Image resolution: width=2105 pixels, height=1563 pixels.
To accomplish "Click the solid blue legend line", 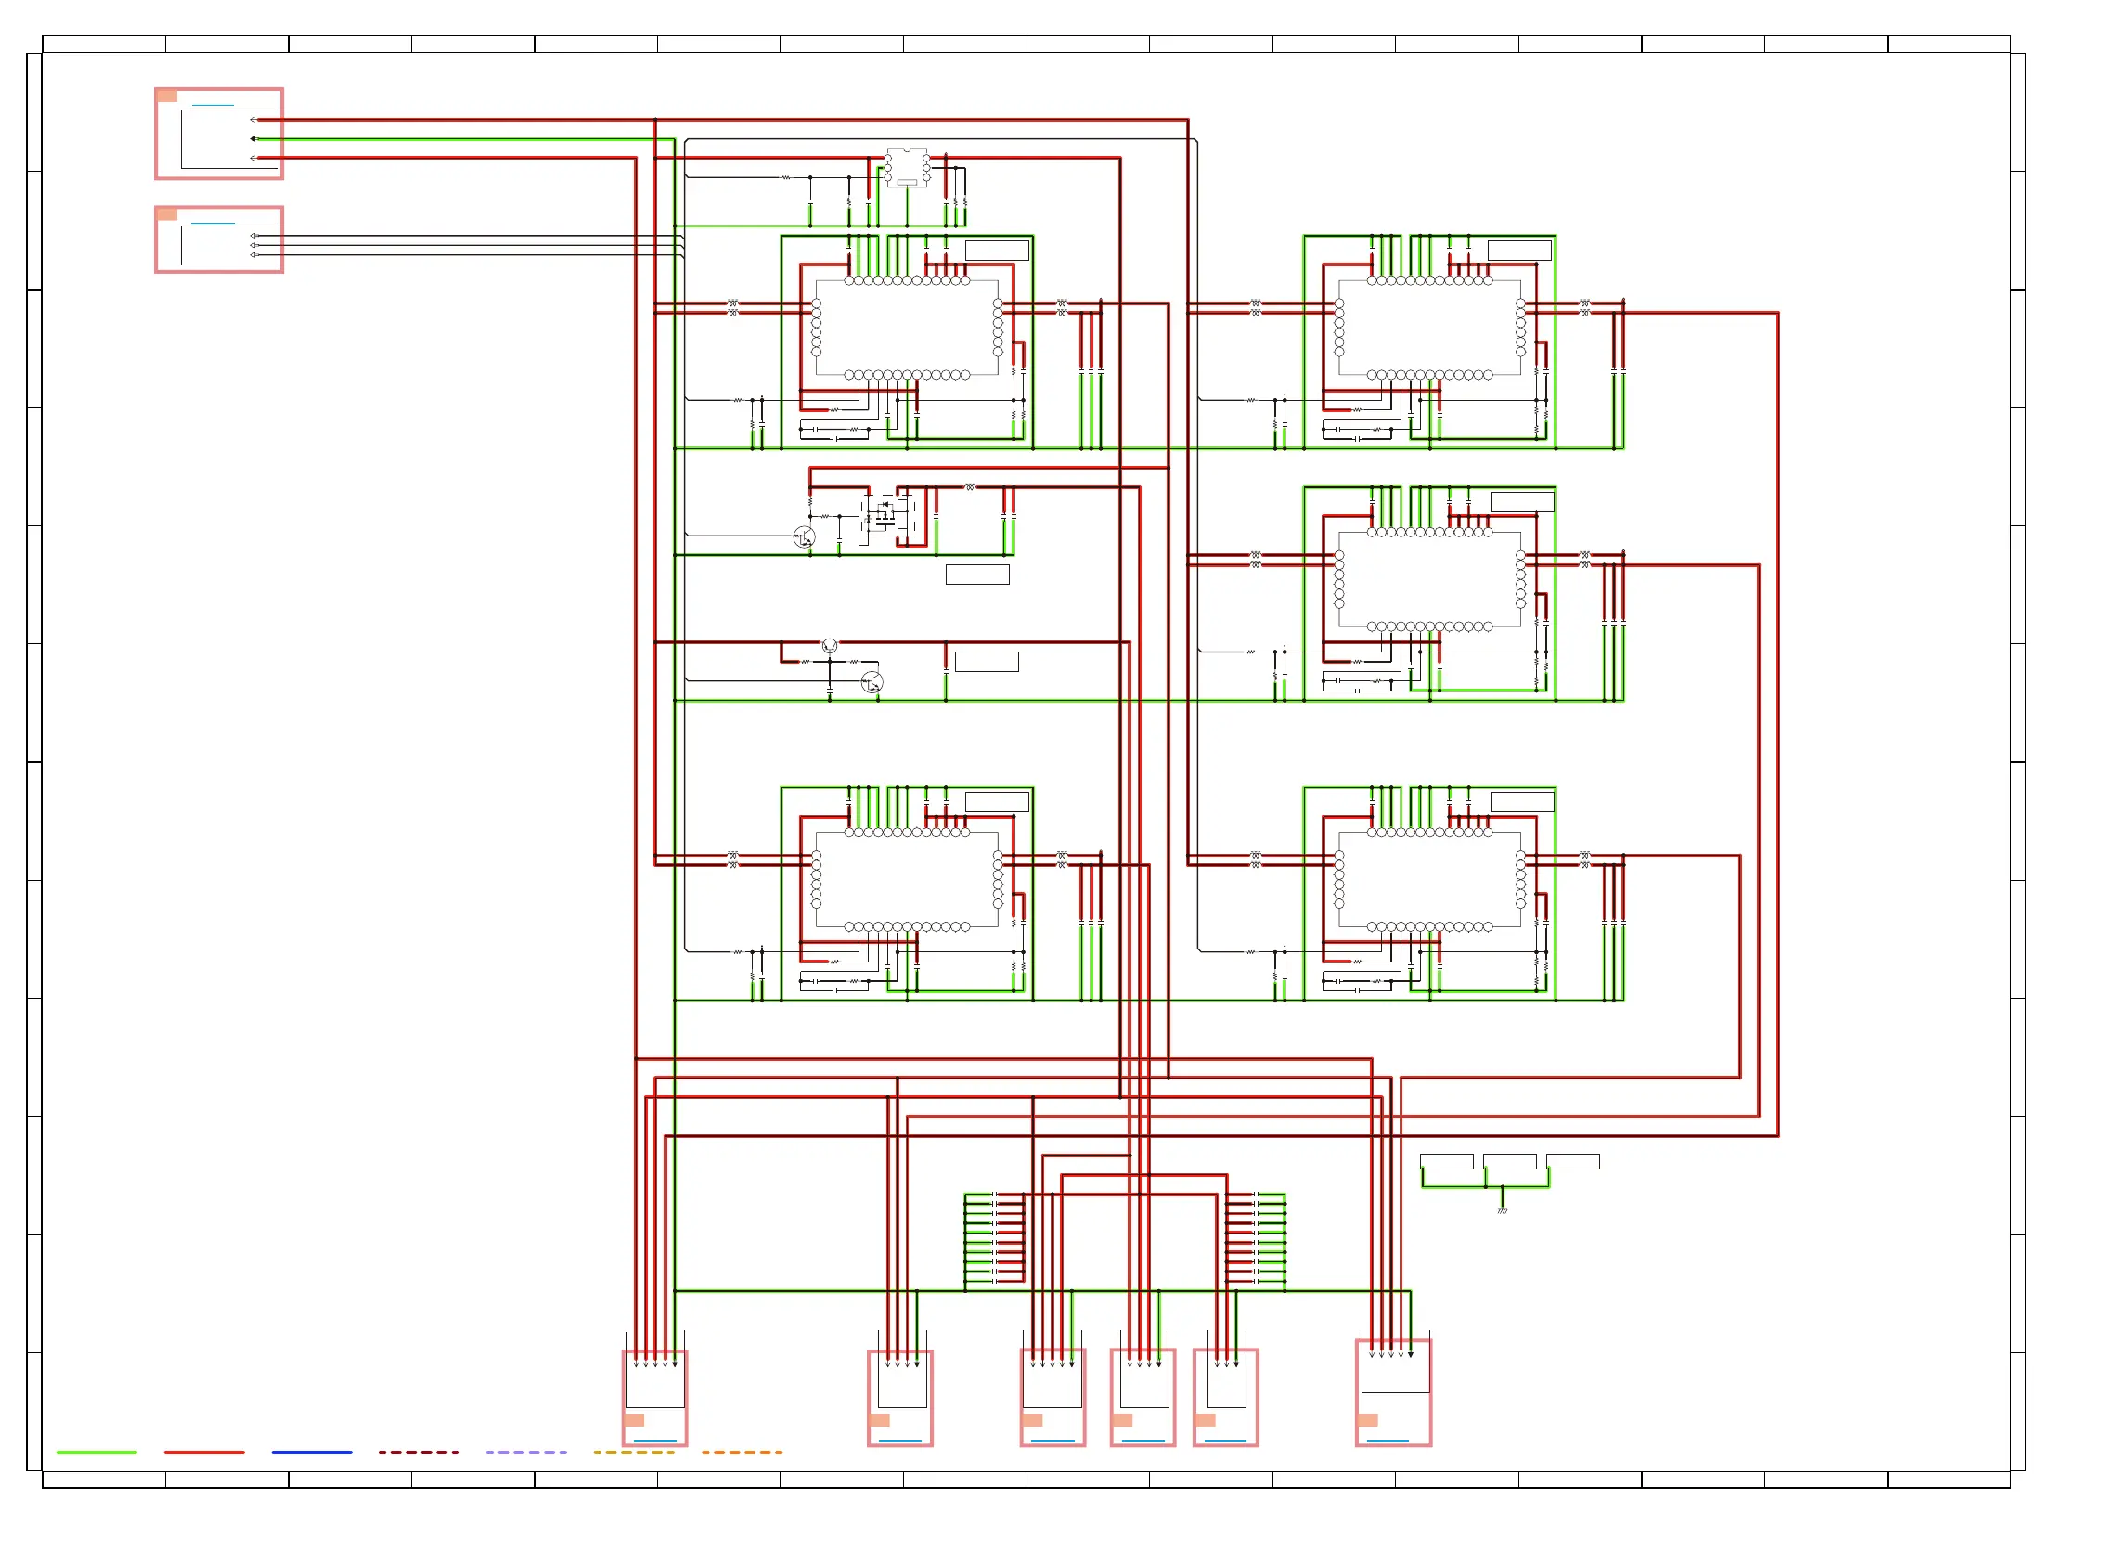I will point(312,1453).
